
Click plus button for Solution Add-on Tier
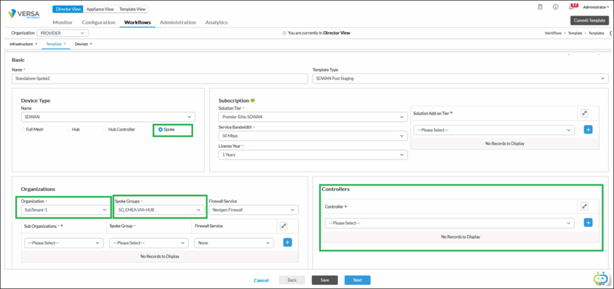588,130
